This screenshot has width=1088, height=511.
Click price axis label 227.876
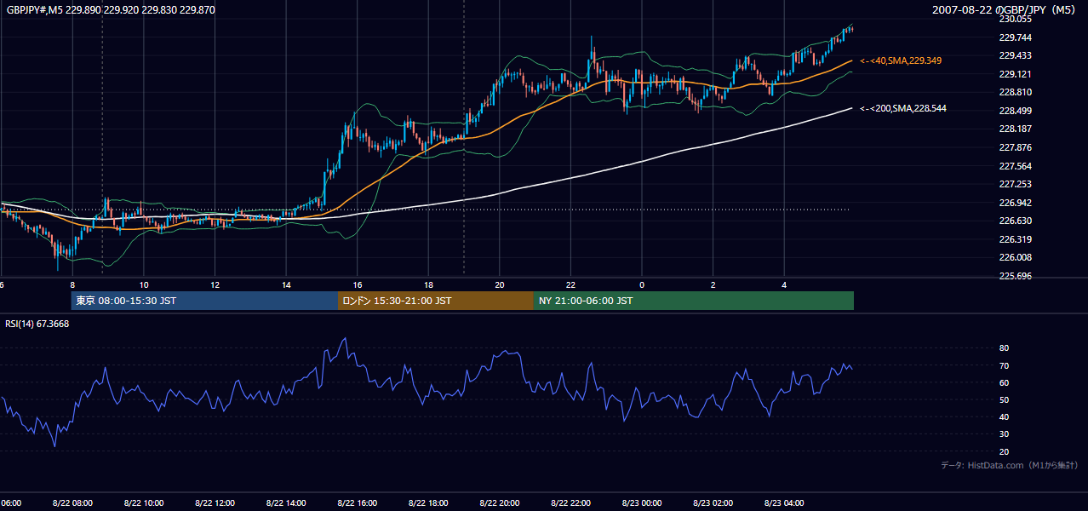[x=1016, y=147]
